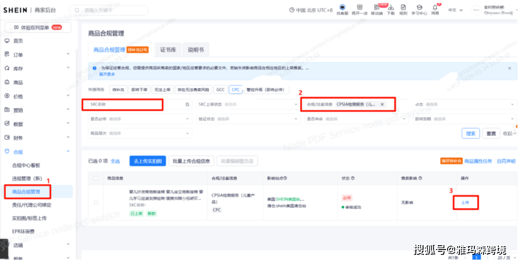Toggle the CPC quick filter
Screen dimensions: 518x261
point(235,90)
